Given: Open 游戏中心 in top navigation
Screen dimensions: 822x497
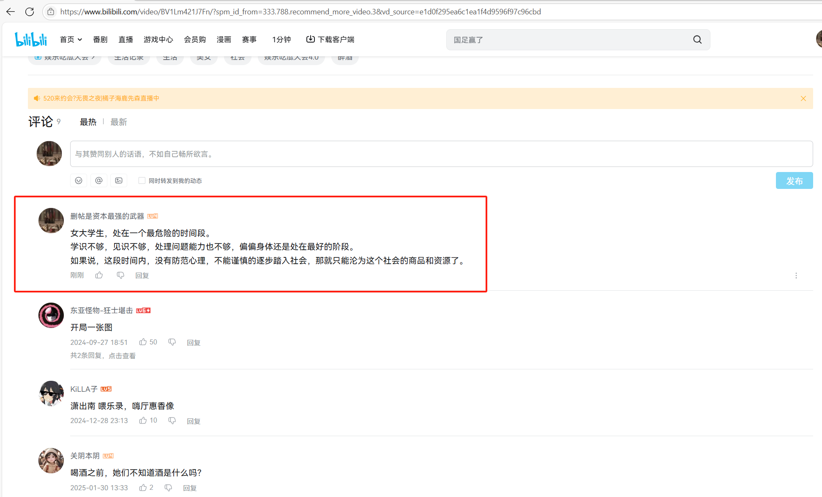Looking at the screenshot, I should (158, 39).
